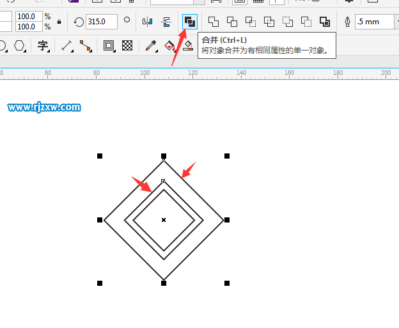Viewport: 399px width, 328px height.
Task: Select the Connector tool
Action: pyautogui.click(x=86, y=46)
